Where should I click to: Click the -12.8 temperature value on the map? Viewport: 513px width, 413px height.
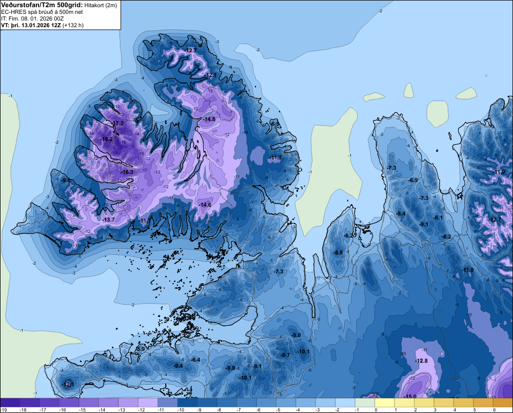pos(421,361)
